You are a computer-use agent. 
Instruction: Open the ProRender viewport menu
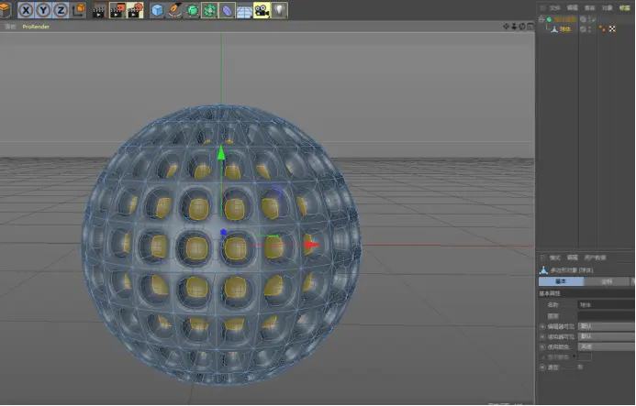(x=34, y=27)
